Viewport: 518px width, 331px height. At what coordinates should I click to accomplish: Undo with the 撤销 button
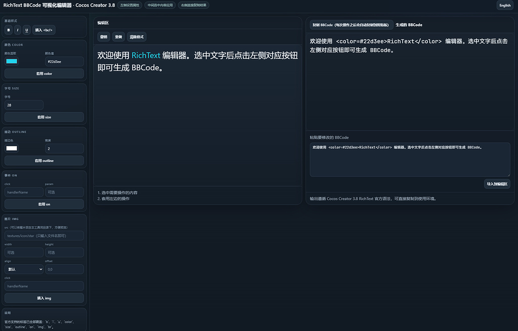click(104, 37)
